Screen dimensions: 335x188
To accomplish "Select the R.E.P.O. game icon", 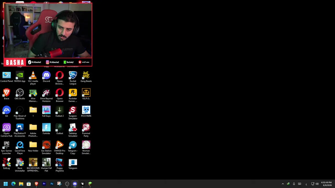I will coord(86,94).
